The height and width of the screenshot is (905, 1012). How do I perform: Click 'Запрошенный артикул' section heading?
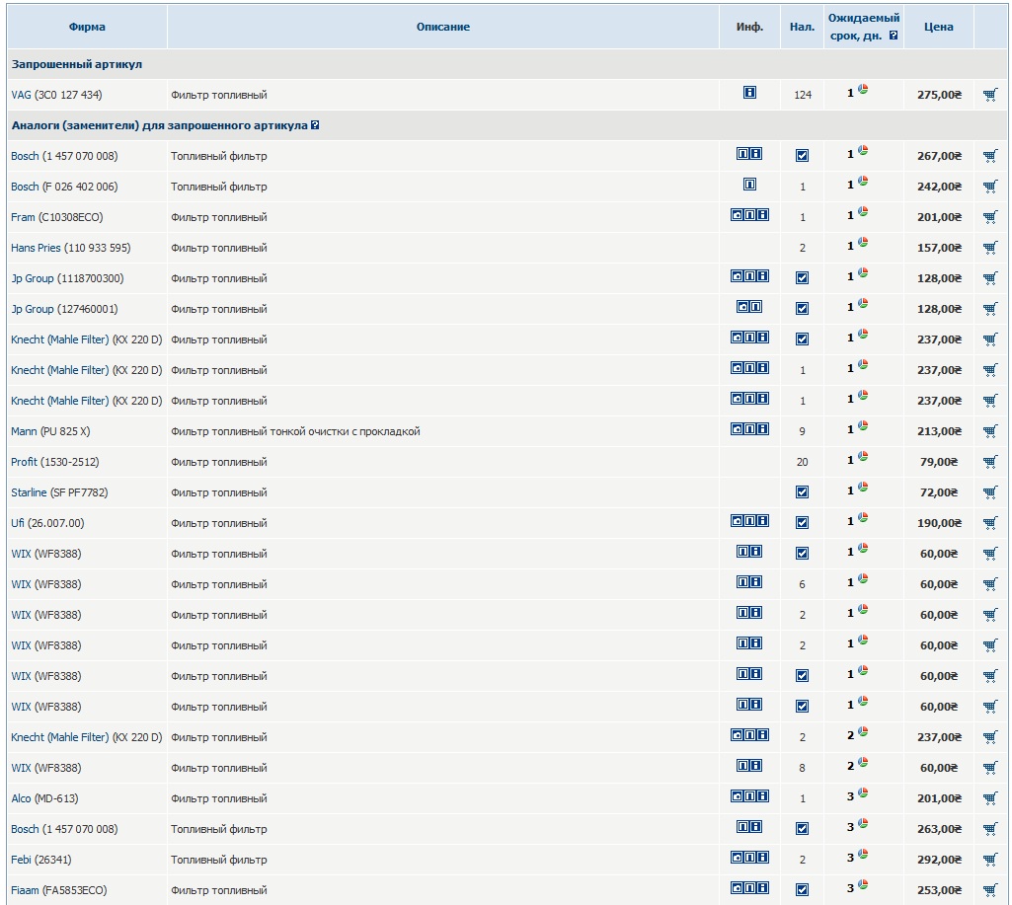pyautogui.click(x=77, y=64)
